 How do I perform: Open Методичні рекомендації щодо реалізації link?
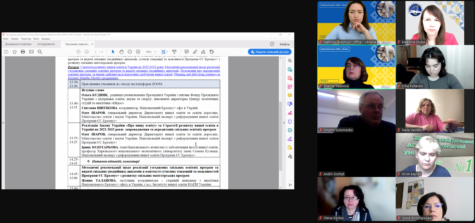click(192, 67)
